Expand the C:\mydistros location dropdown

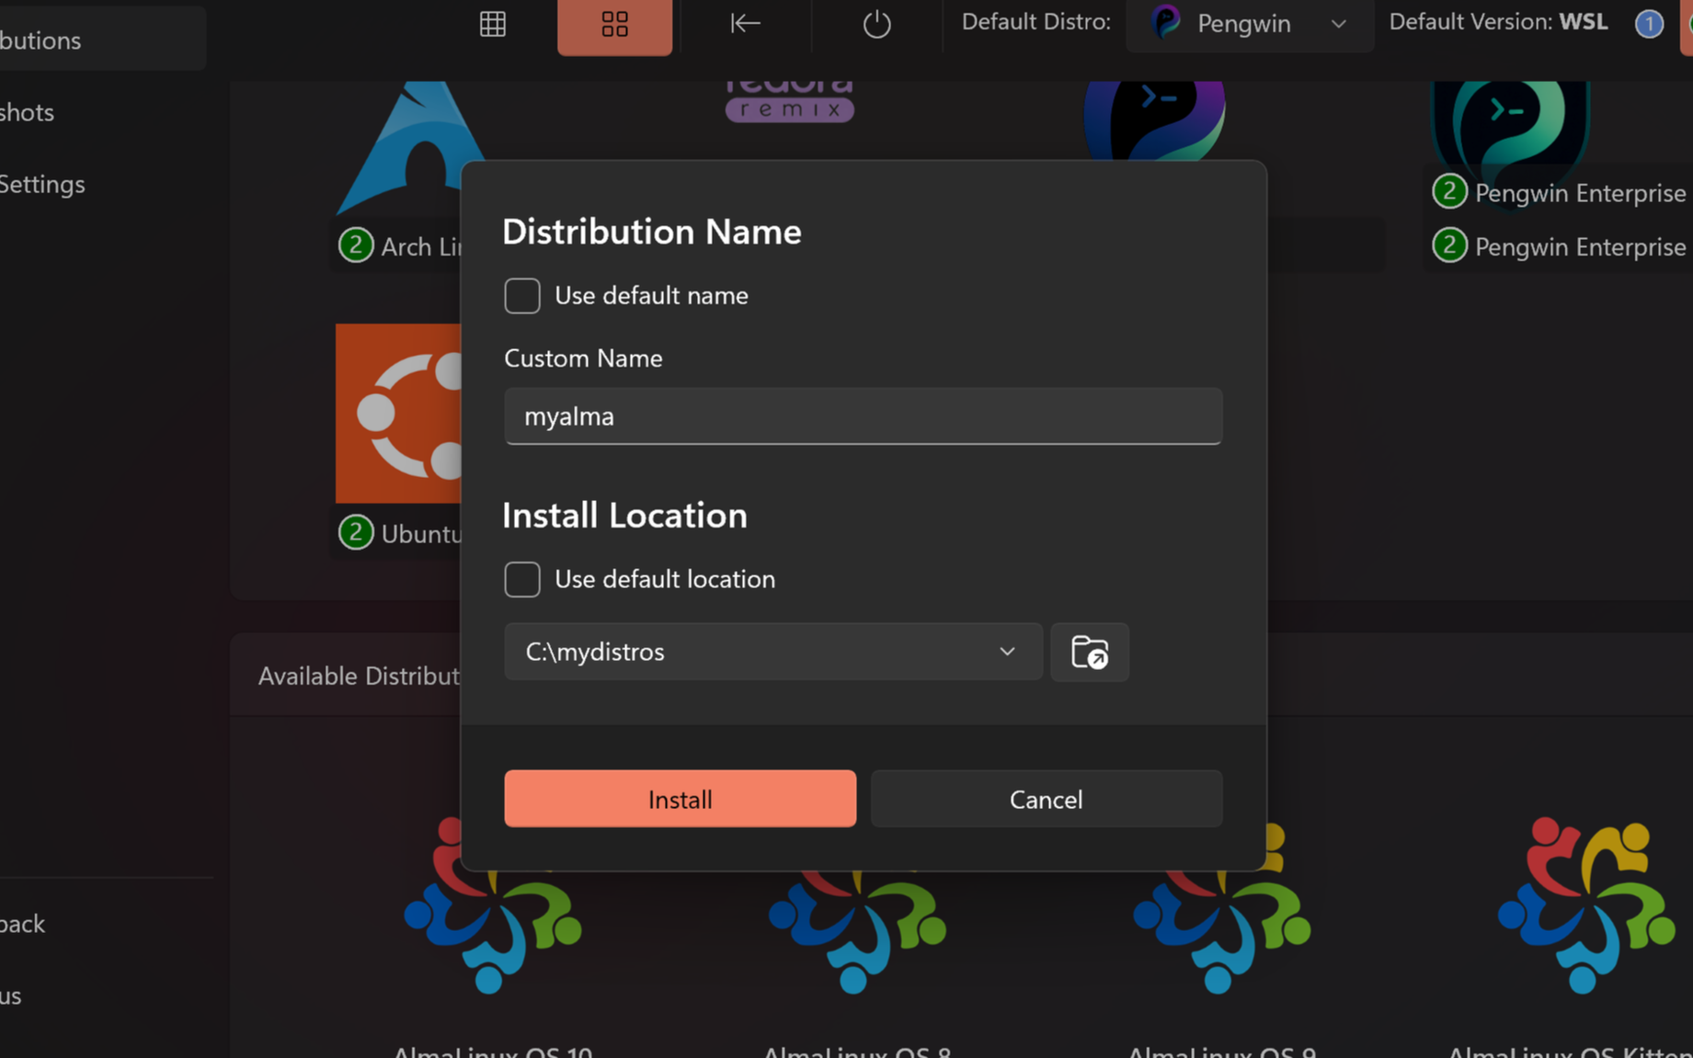[772, 652]
